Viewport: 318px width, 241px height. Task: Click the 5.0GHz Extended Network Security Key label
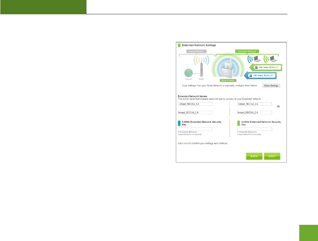(x=202, y=123)
